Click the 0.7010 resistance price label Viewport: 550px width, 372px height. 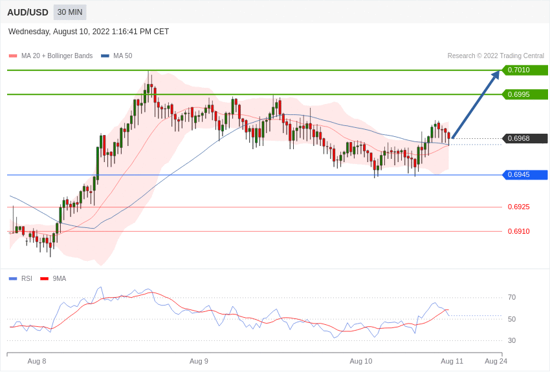click(525, 70)
